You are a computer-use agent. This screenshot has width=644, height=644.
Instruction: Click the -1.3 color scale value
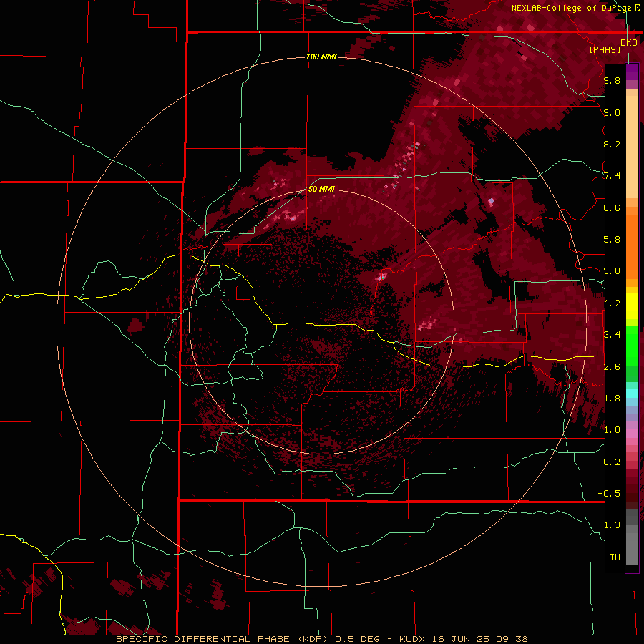tap(609, 525)
